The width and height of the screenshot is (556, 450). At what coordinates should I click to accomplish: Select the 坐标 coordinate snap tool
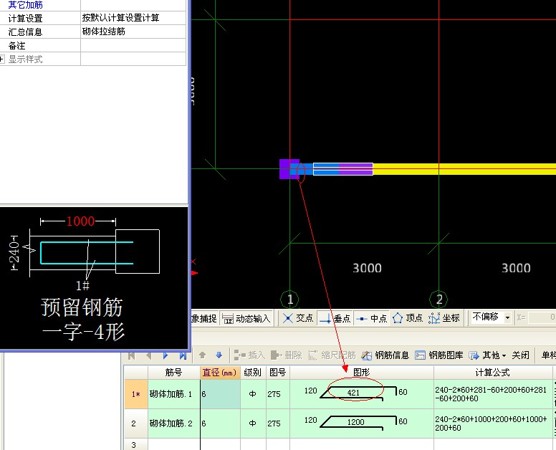coord(444,318)
